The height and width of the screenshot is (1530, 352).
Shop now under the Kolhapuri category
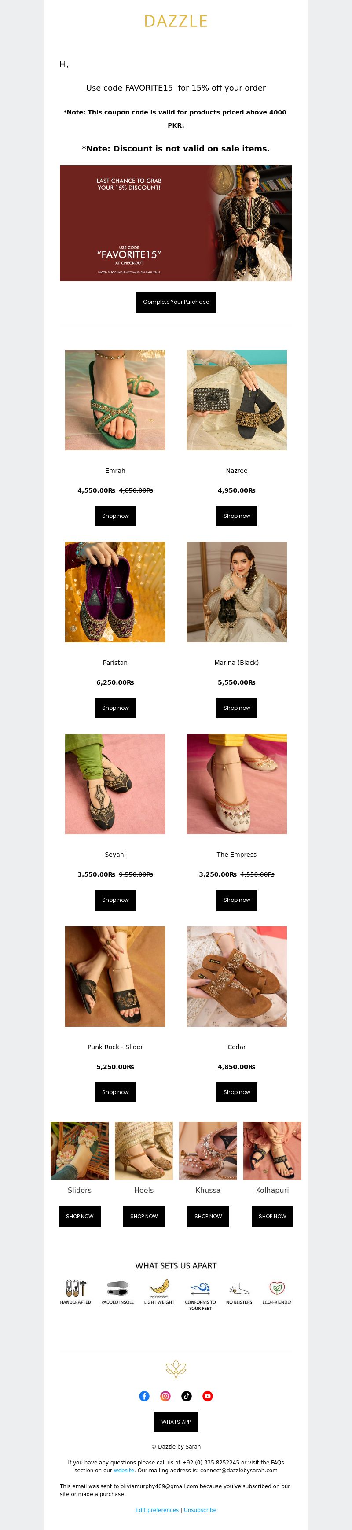click(272, 1216)
